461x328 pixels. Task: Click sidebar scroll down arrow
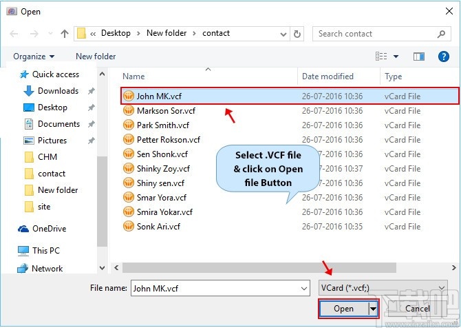102,267
